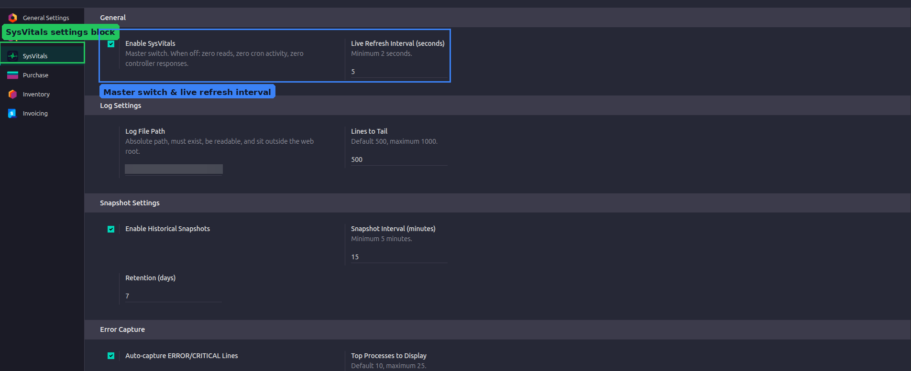
Task: Click the SysVitals pulse icon
Action: point(13,56)
